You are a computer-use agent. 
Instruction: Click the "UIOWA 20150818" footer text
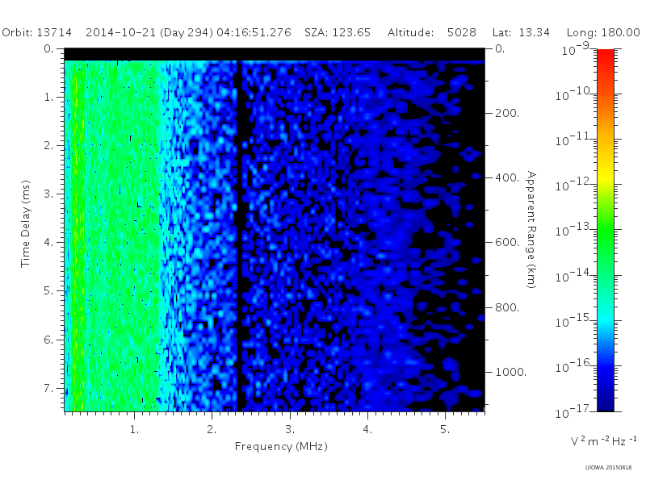pyautogui.click(x=608, y=467)
